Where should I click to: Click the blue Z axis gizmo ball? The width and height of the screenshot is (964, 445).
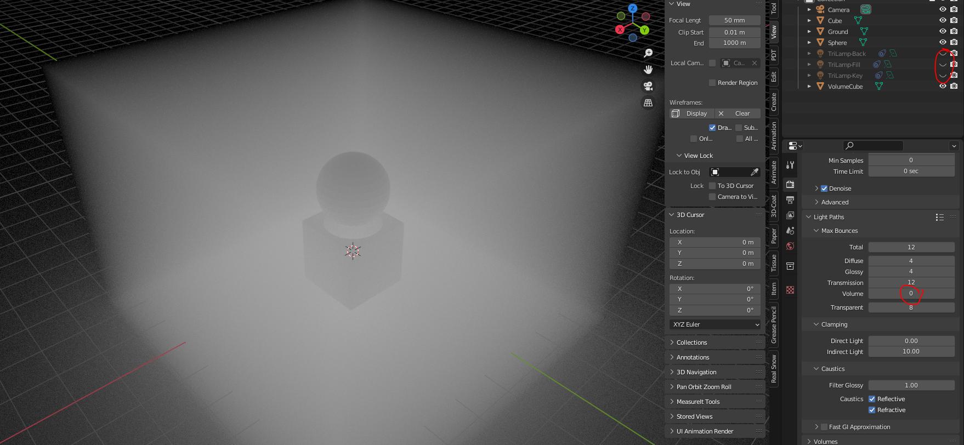point(633,8)
